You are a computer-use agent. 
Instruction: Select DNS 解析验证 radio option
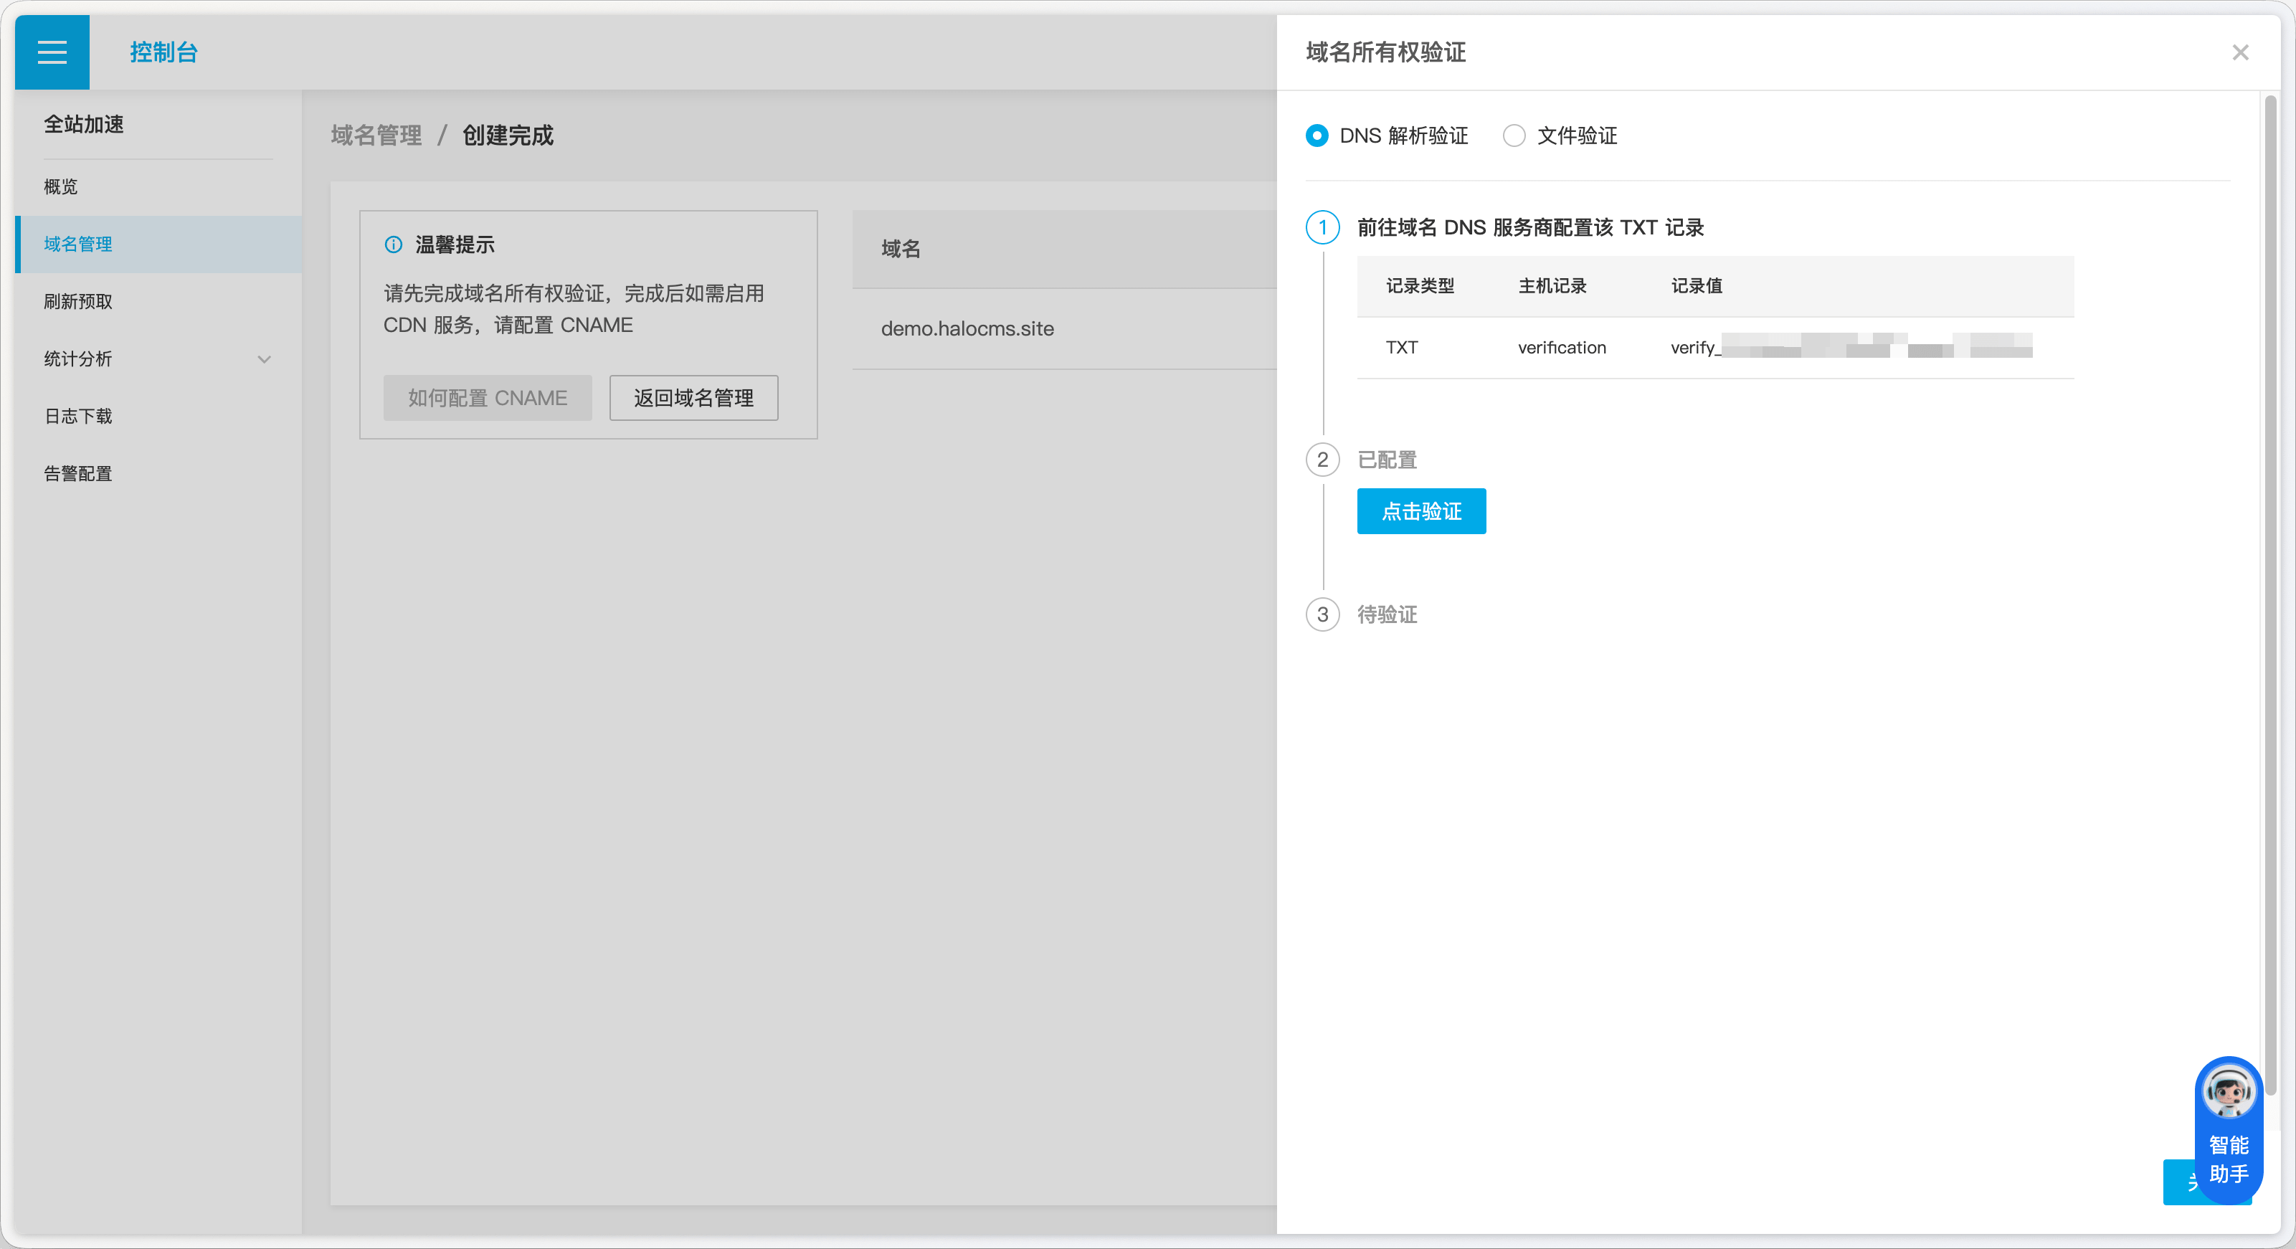point(1317,136)
